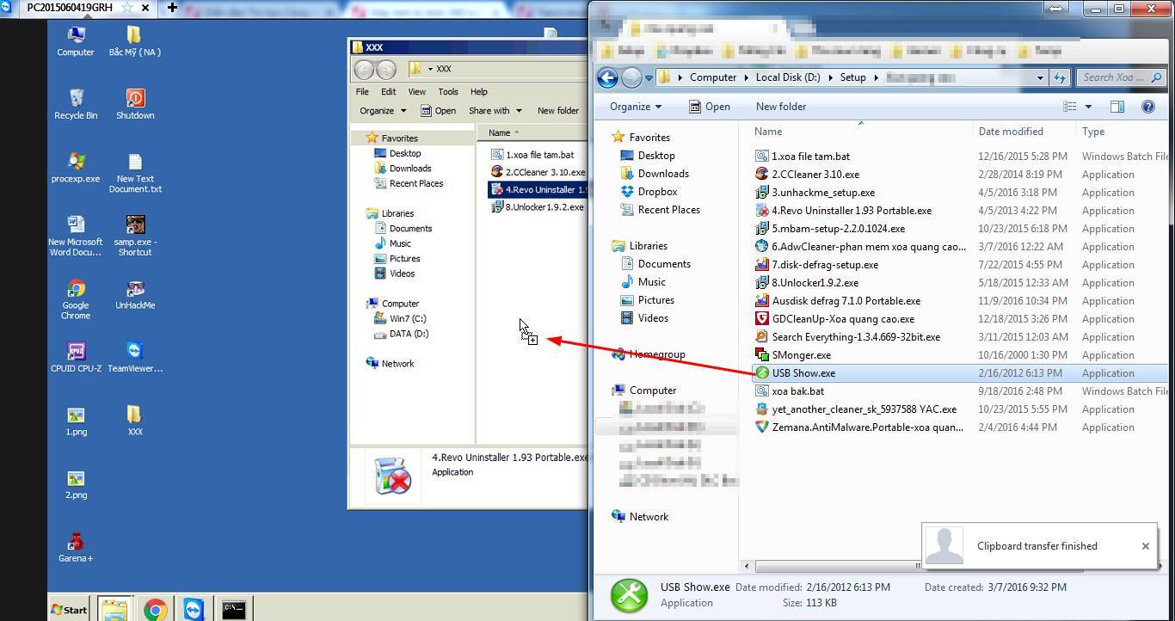Image resolution: width=1175 pixels, height=621 pixels.
Task: Open Windows Explorer from the taskbar
Action: pos(114,610)
